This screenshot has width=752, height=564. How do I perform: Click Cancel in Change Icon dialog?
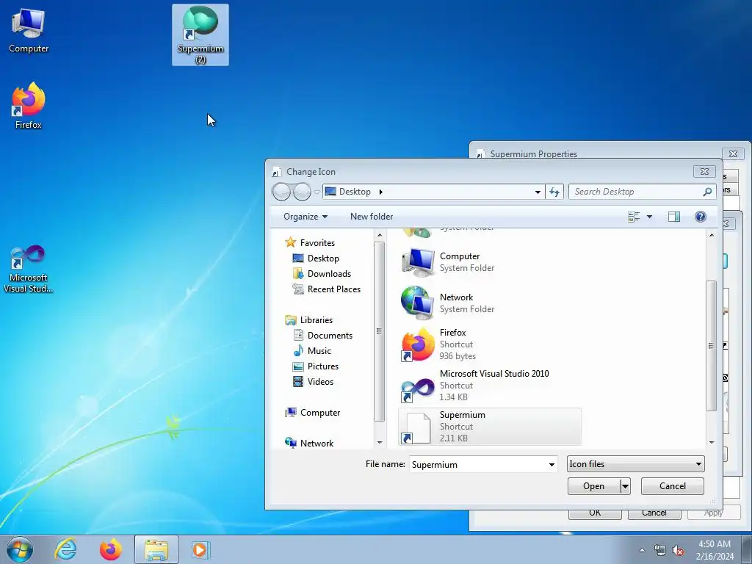point(673,486)
